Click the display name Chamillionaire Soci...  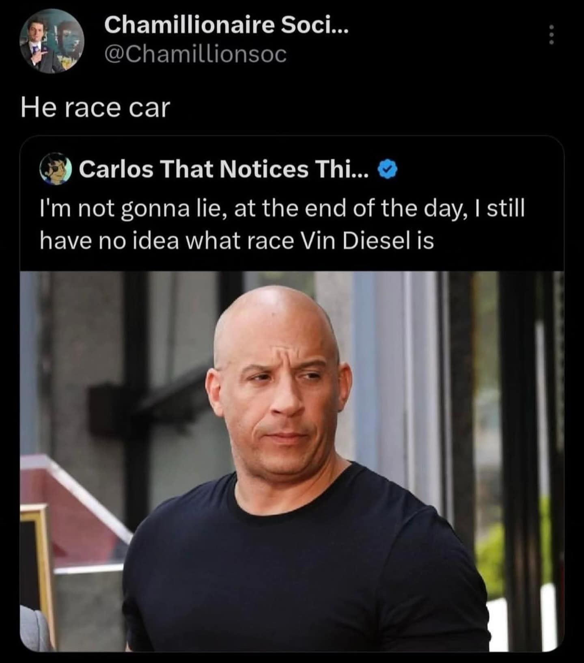pyautogui.click(x=226, y=25)
